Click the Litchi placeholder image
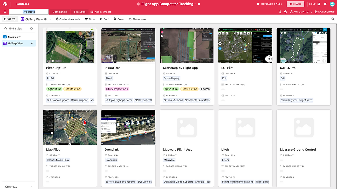 click(x=245, y=128)
